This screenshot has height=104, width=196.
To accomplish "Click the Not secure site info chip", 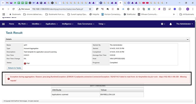I will coord(24,9).
